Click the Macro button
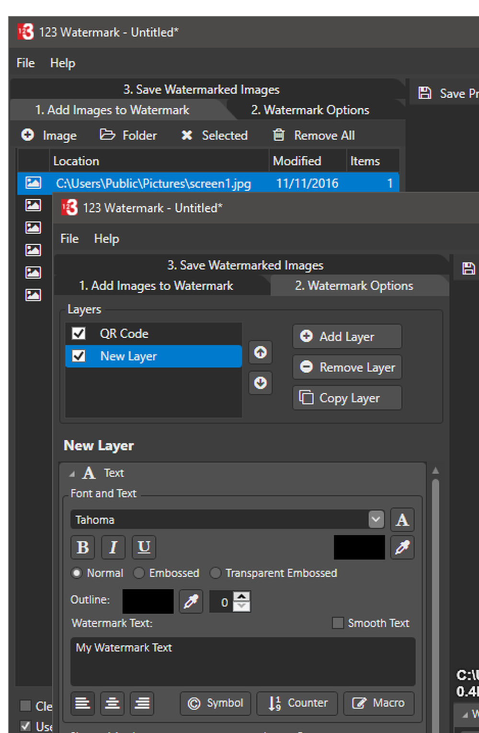The height and width of the screenshot is (733, 479). point(379,703)
